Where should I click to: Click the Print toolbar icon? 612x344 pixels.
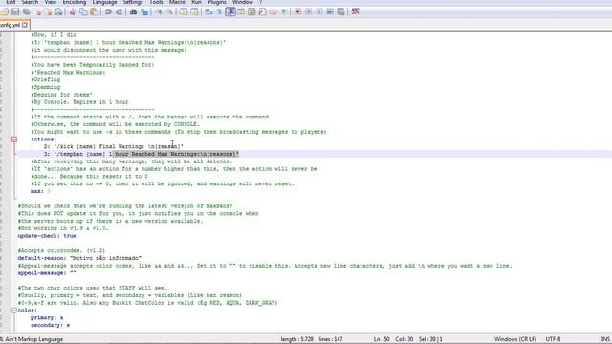(x=58, y=11)
